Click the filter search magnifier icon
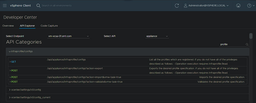This screenshot has height=103, width=256. (x=247, y=45)
